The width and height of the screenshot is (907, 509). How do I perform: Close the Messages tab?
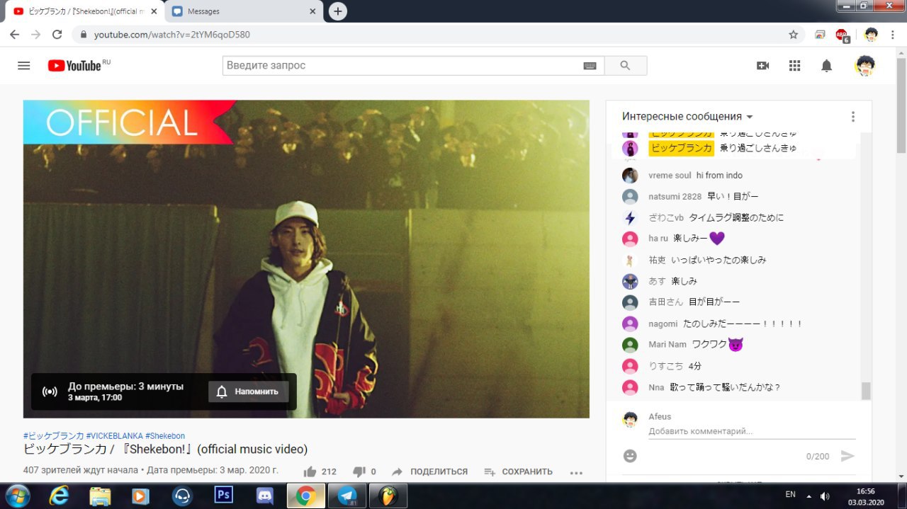[312, 11]
